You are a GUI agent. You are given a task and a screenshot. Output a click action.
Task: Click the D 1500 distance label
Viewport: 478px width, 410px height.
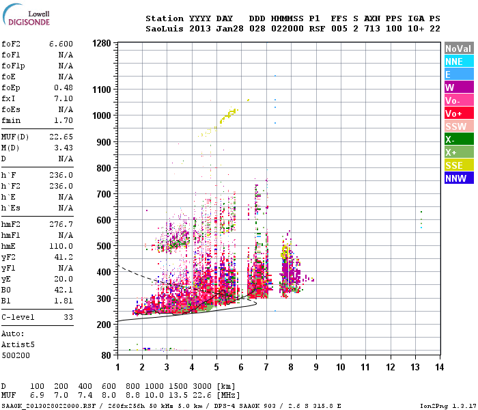[x=178, y=386]
